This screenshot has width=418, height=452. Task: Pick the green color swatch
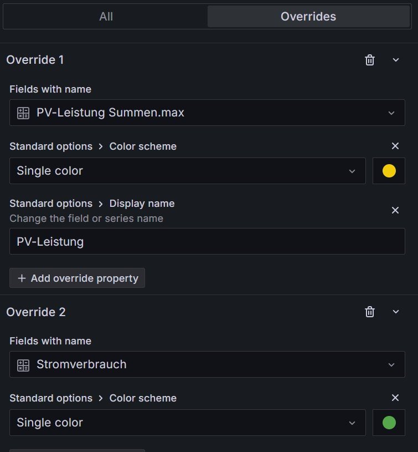coord(389,423)
